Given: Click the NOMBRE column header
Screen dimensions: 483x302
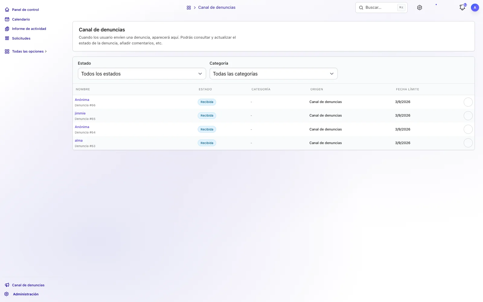Looking at the screenshot, I should (x=83, y=89).
